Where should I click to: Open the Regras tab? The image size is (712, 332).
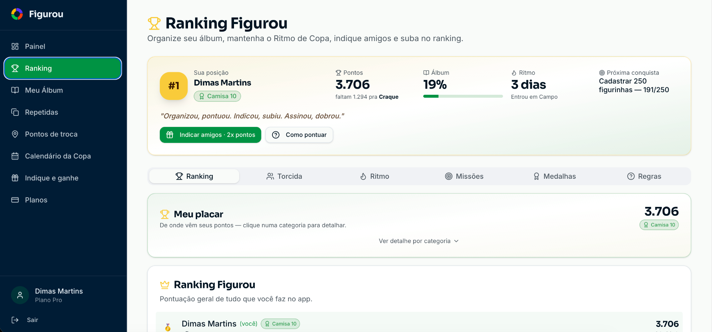pos(645,176)
